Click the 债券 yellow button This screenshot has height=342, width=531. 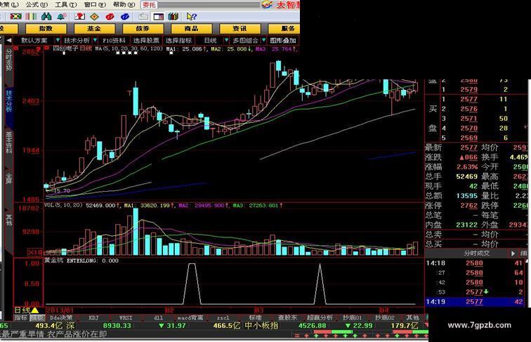143,29
